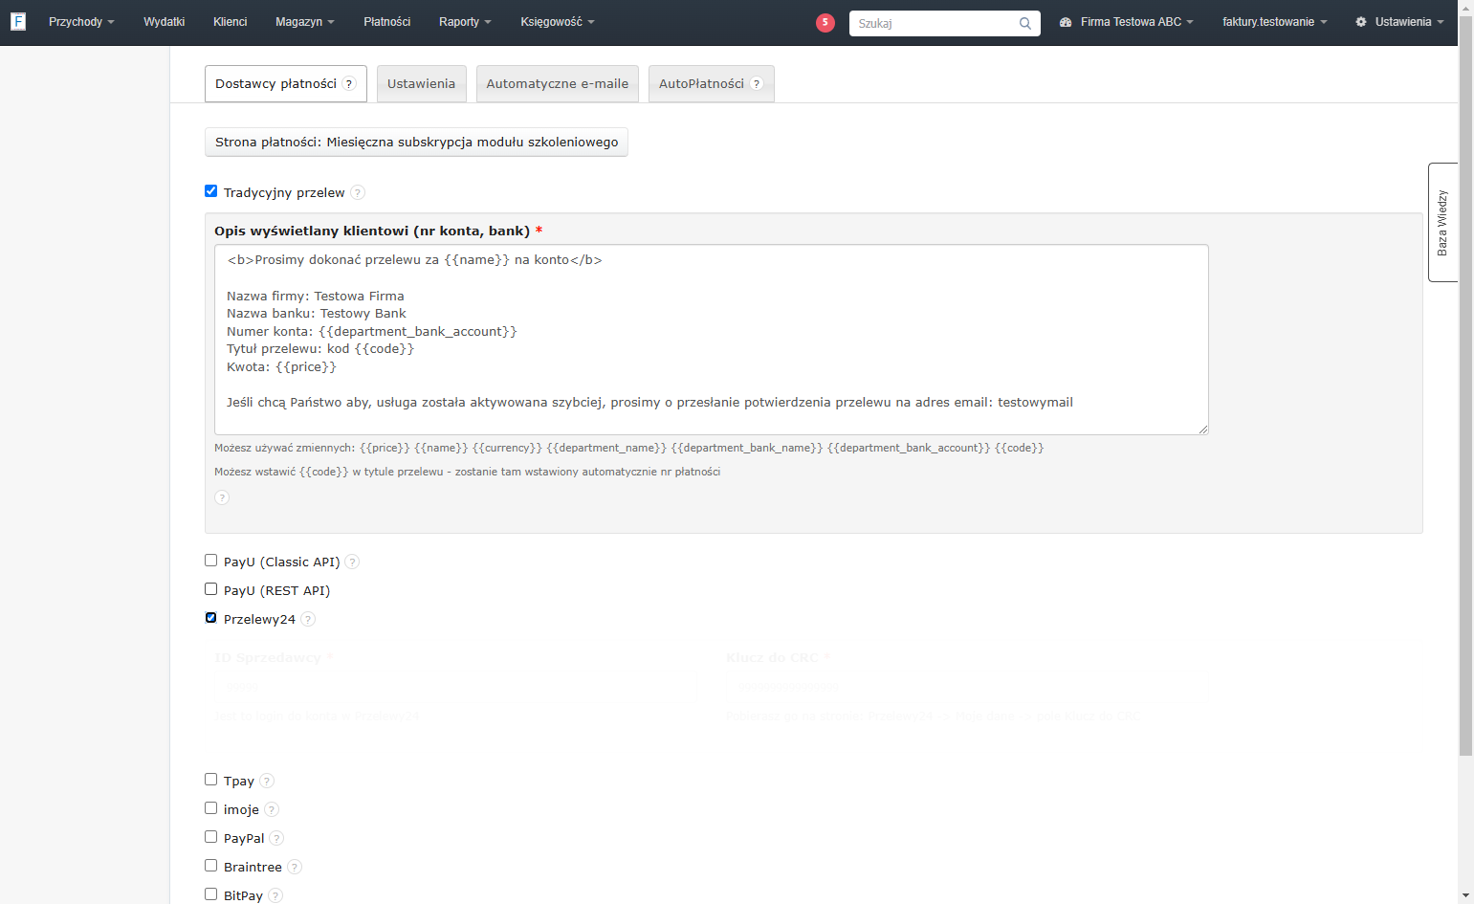Enable the PayPal checkbox
Image resolution: width=1474 pixels, height=904 pixels.
(211, 837)
